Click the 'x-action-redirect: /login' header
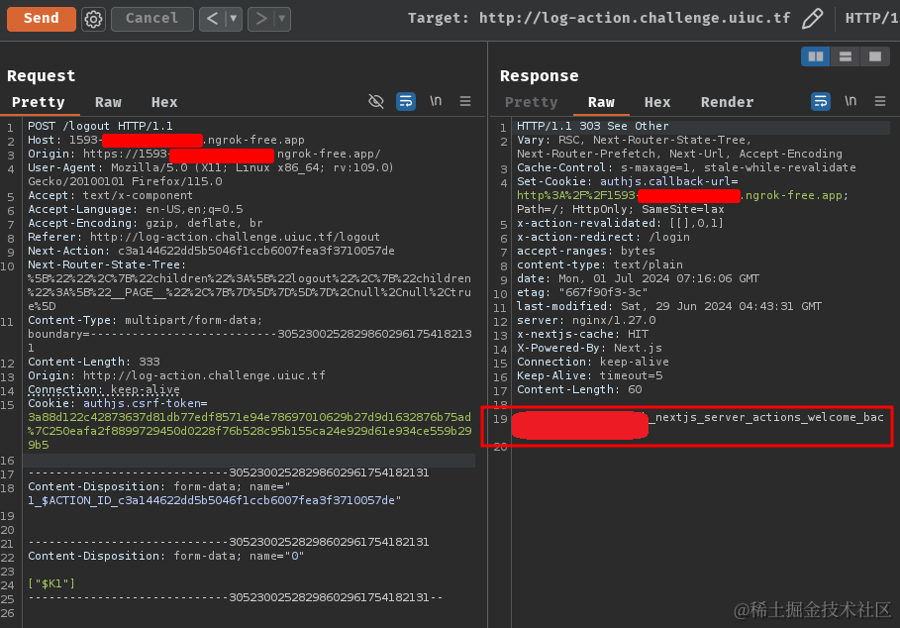Viewport: 900px width, 628px height. pyautogui.click(x=603, y=237)
